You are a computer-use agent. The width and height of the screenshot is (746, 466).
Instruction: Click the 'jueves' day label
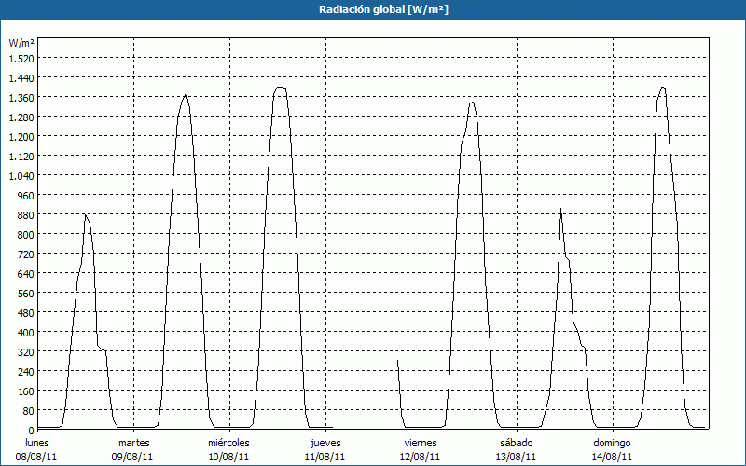pos(325,443)
